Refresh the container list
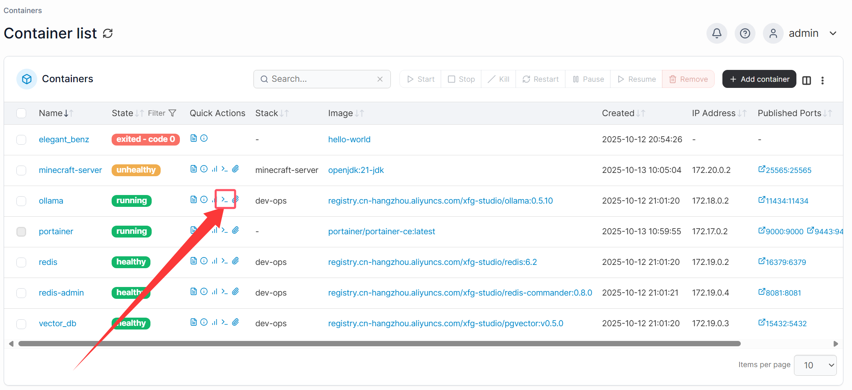The width and height of the screenshot is (852, 390). pos(108,34)
